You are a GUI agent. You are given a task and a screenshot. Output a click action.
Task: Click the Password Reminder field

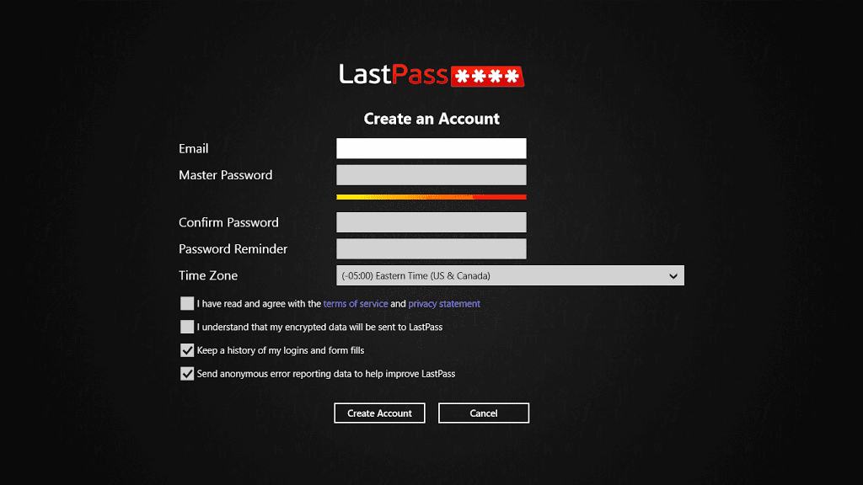pyautogui.click(x=431, y=248)
